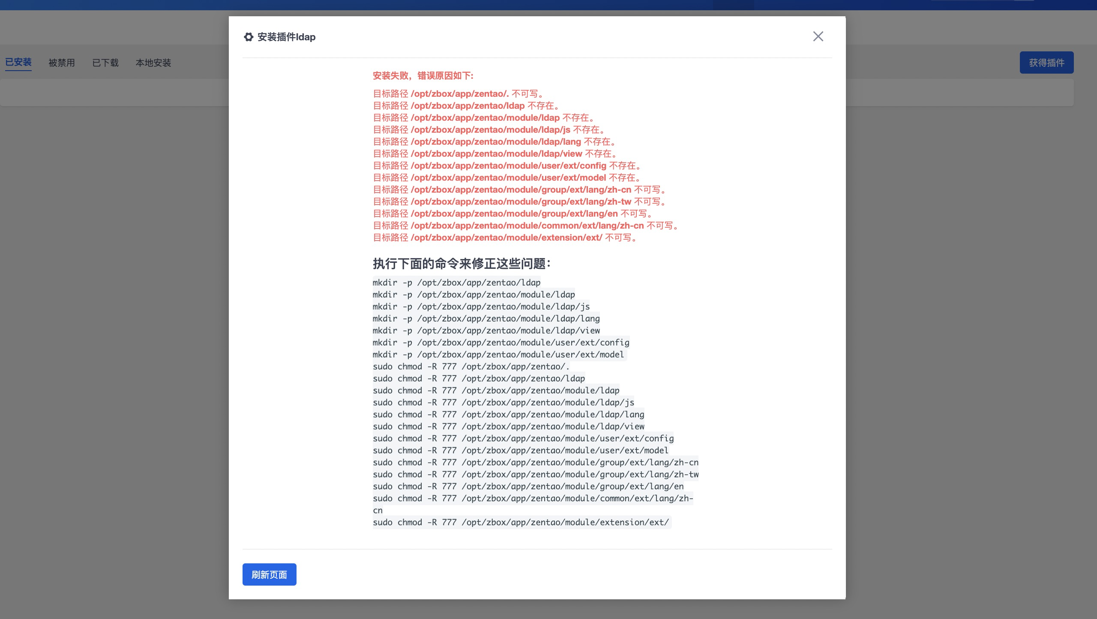Click command sudo chmod 777 group/ext/lang/en
The height and width of the screenshot is (619, 1097).
pos(528,486)
